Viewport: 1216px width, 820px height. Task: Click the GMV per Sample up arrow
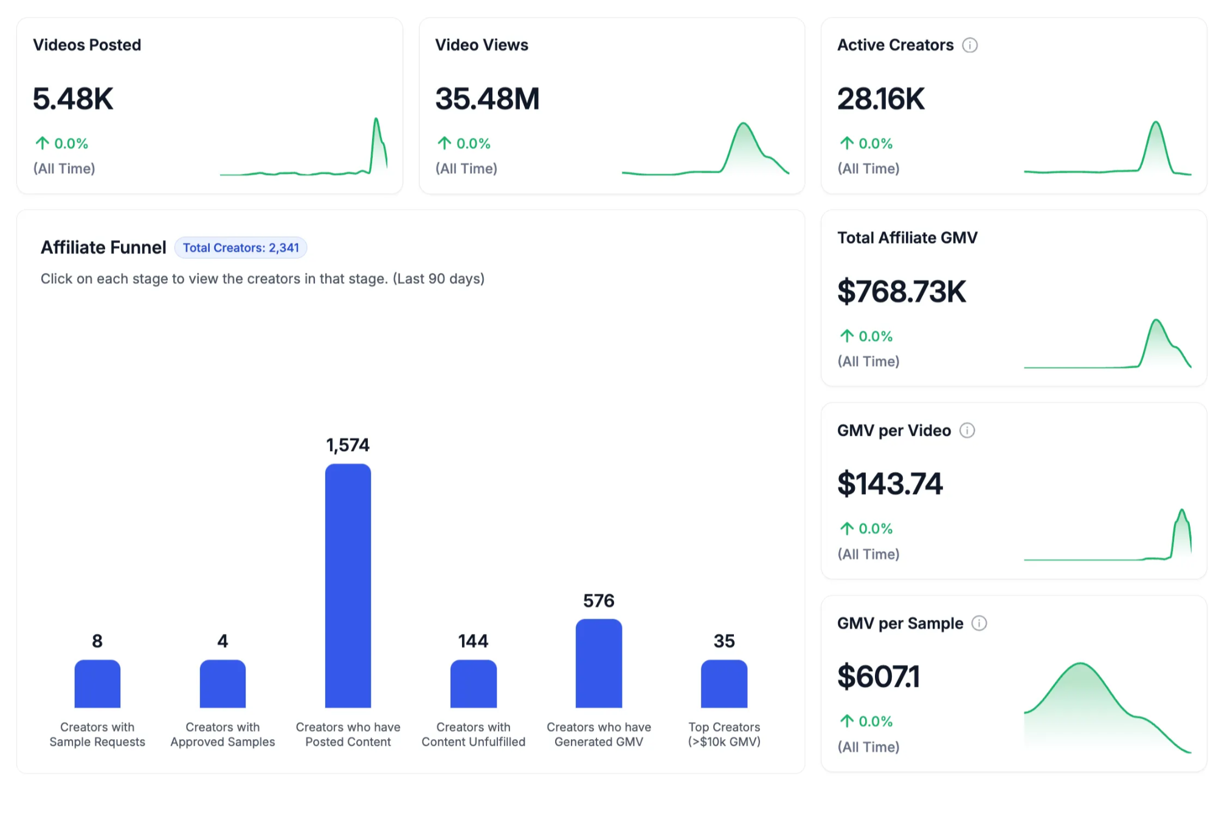click(x=846, y=722)
